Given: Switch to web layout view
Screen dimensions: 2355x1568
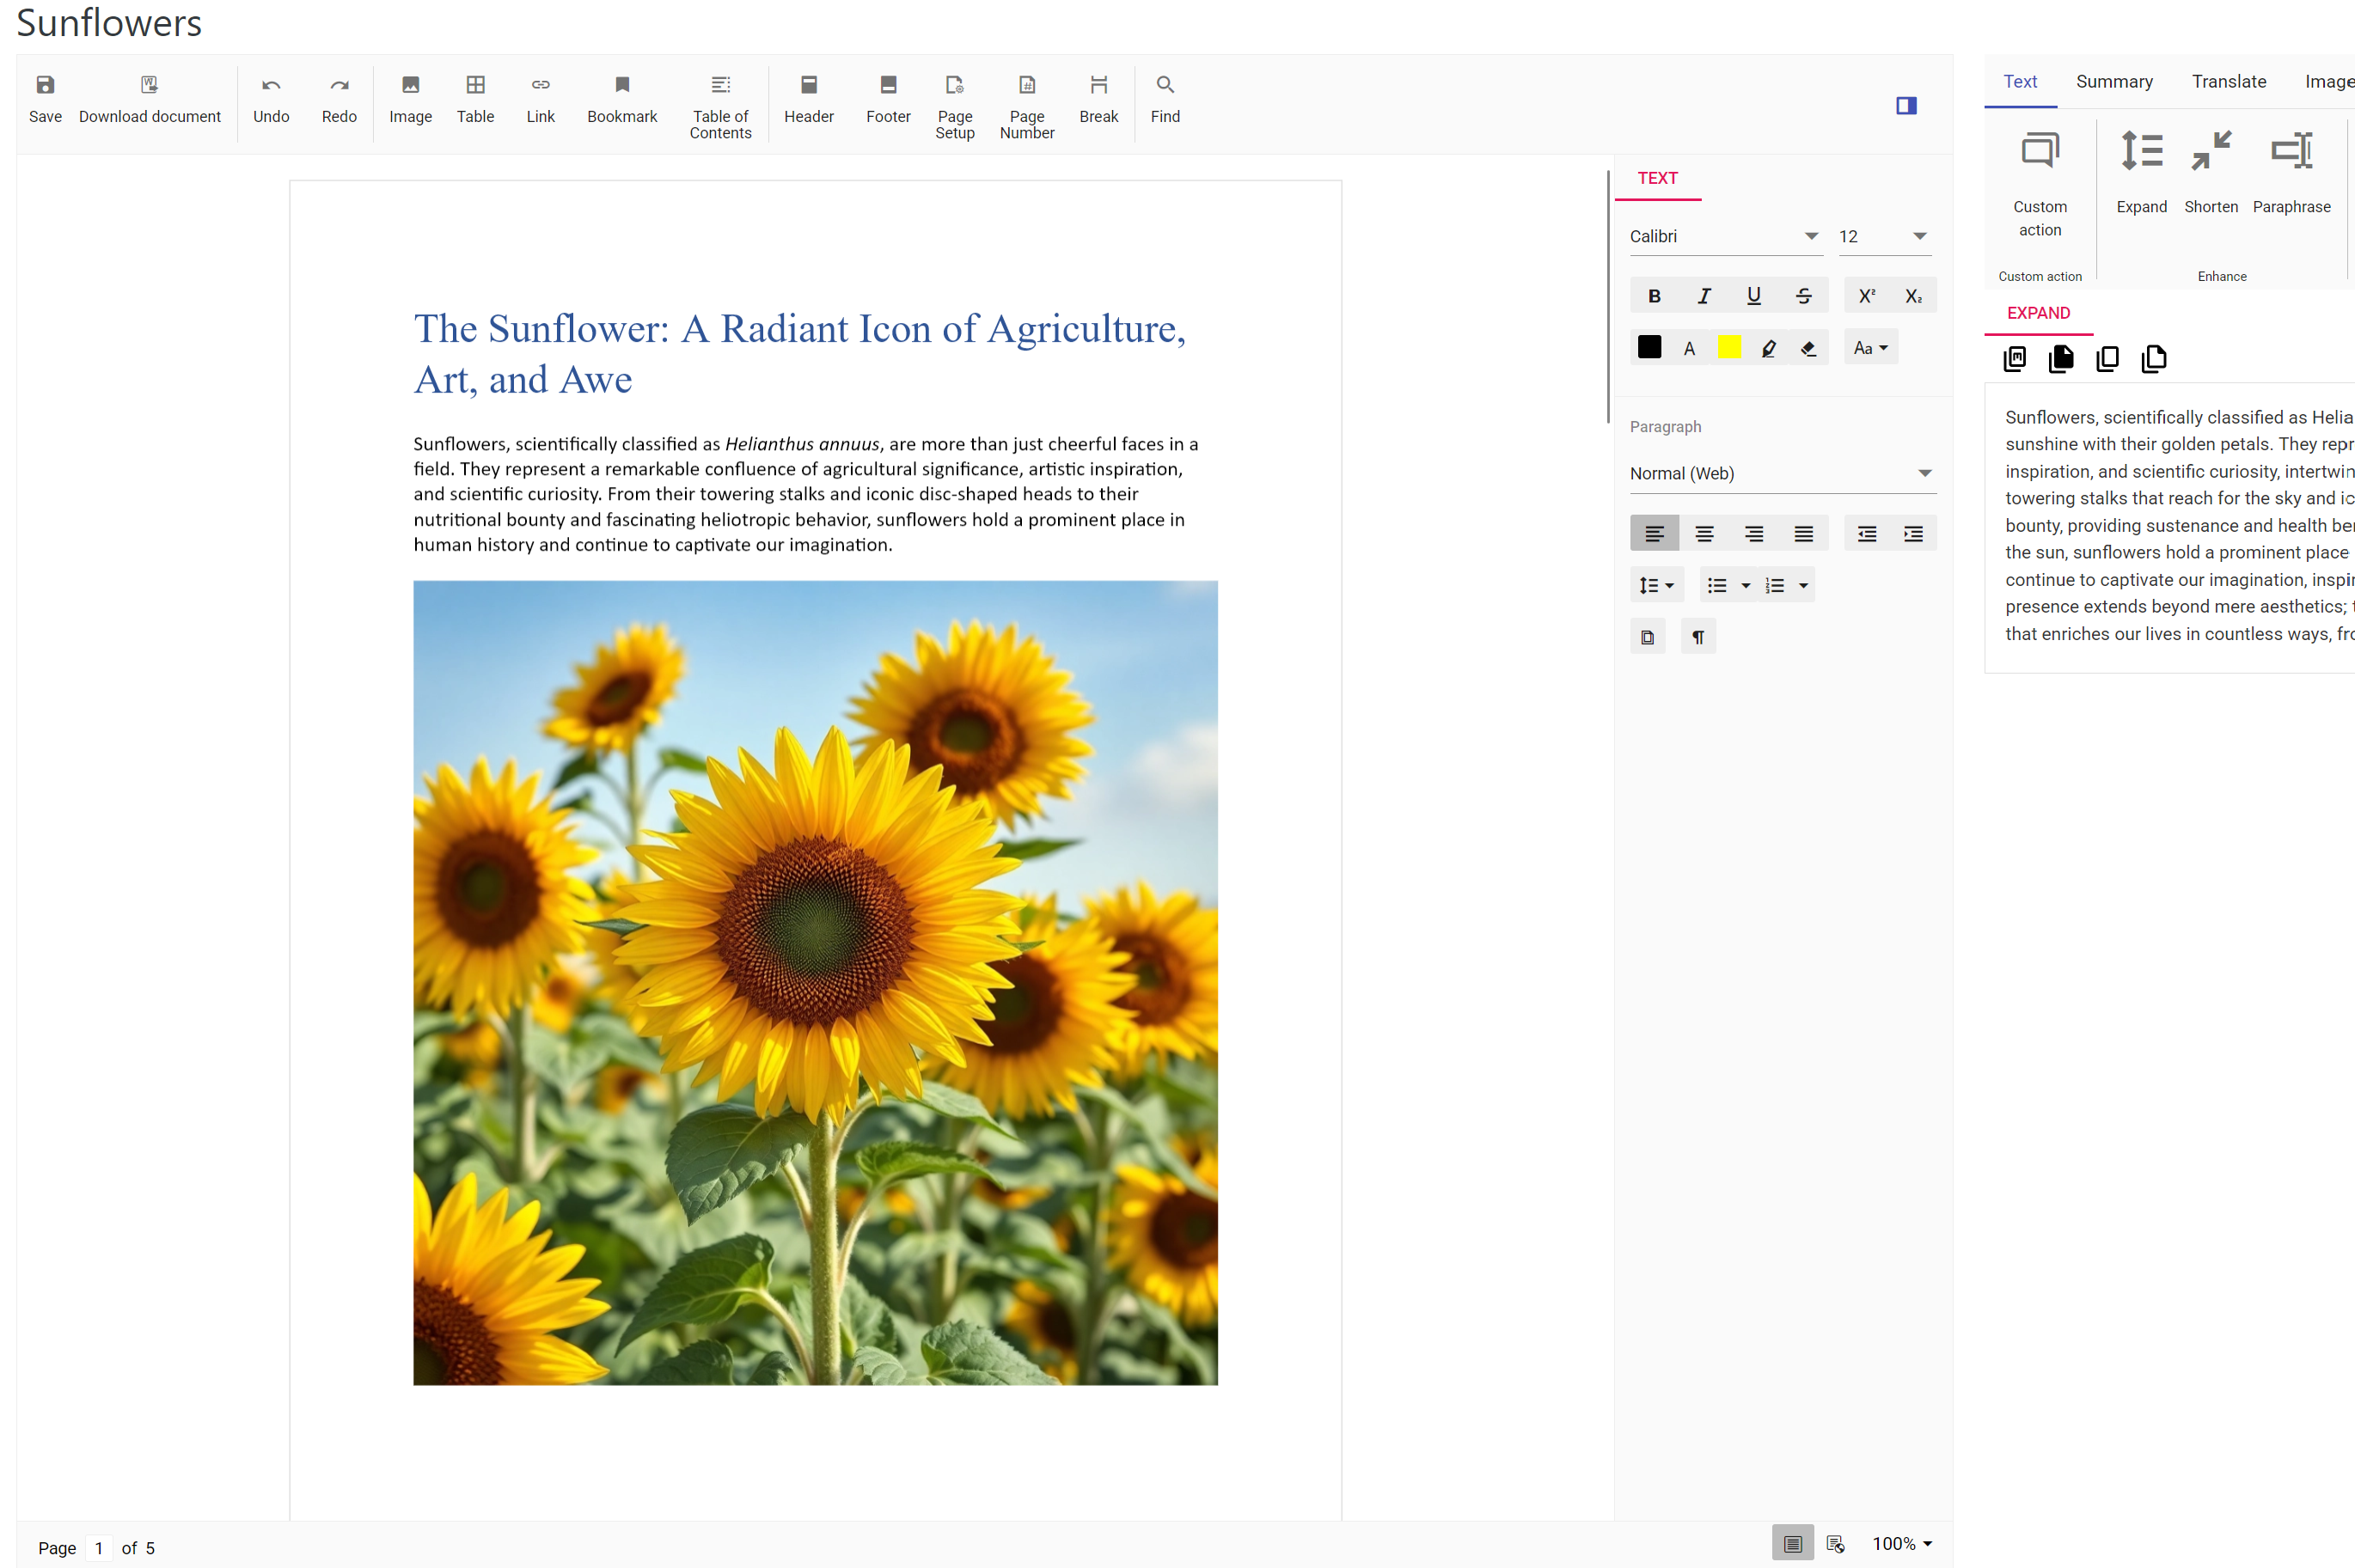Looking at the screenshot, I should click(1834, 1543).
